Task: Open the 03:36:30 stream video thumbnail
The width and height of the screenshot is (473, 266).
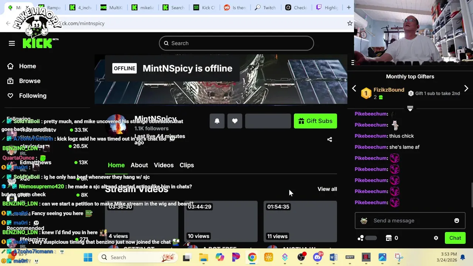Action: 142,221
